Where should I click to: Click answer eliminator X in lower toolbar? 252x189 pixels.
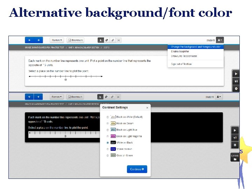tap(118, 97)
